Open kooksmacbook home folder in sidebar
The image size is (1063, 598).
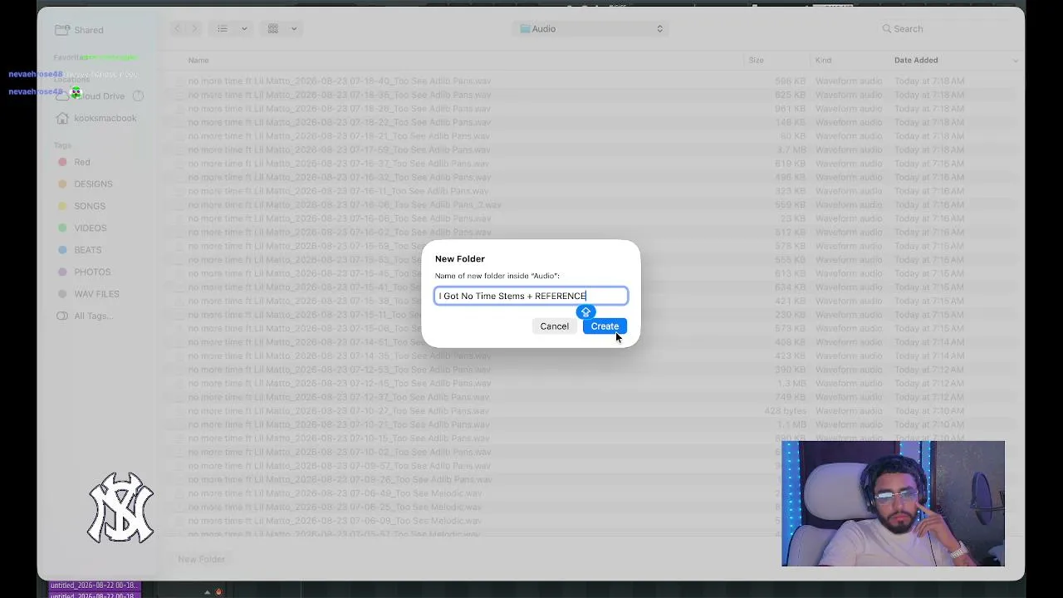pos(96,118)
